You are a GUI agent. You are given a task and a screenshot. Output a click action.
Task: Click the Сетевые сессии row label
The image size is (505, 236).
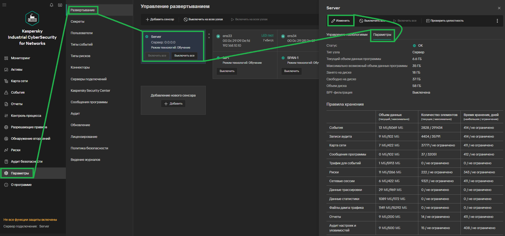coord(342,181)
